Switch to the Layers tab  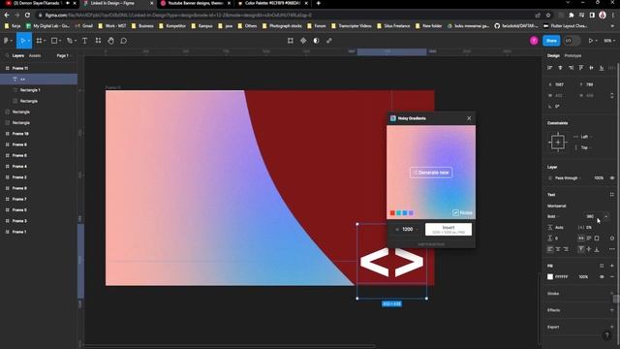point(17,56)
